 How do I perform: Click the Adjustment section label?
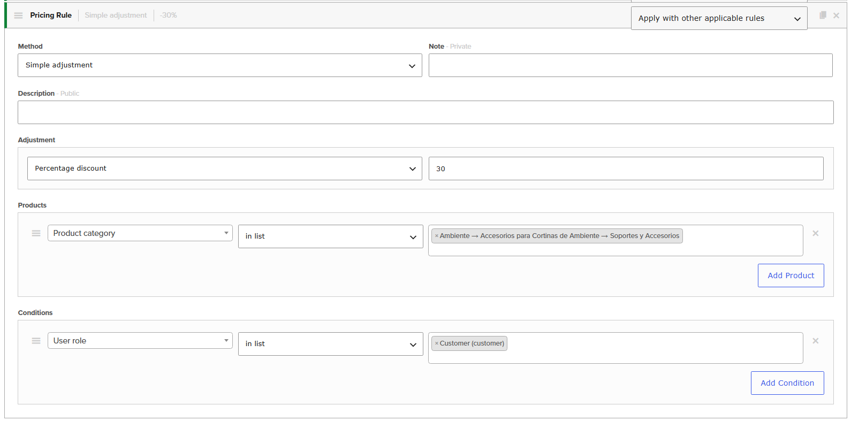[36, 140]
